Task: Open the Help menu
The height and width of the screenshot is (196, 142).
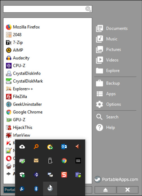Action: (x=106, y=127)
